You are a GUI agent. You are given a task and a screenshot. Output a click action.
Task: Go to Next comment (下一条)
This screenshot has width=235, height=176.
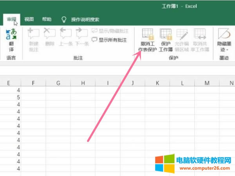(x=81, y=35)
